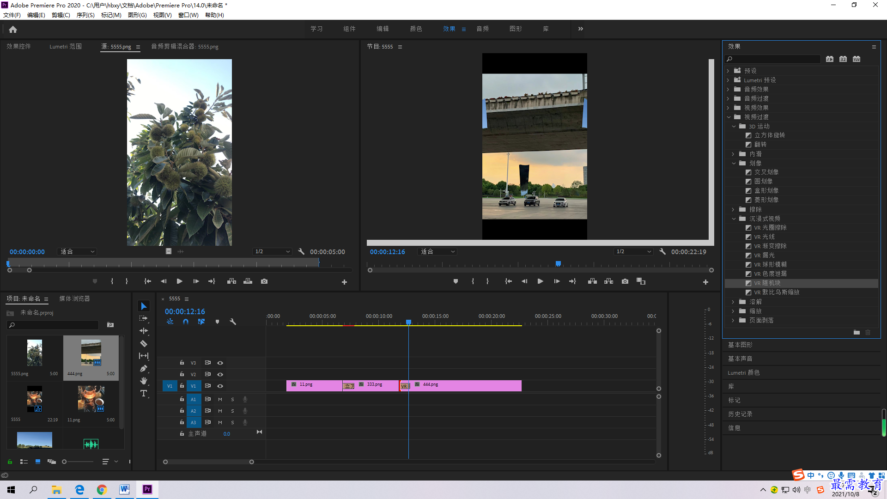The height and width of the screenshot is (499, 887).
Task: Click the Home icon
Action: 13,29
